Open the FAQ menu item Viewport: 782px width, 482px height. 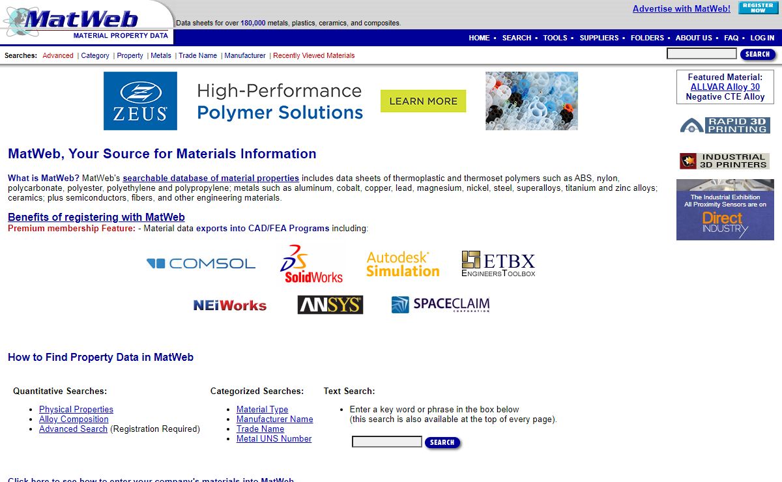(x=731, y=38)
